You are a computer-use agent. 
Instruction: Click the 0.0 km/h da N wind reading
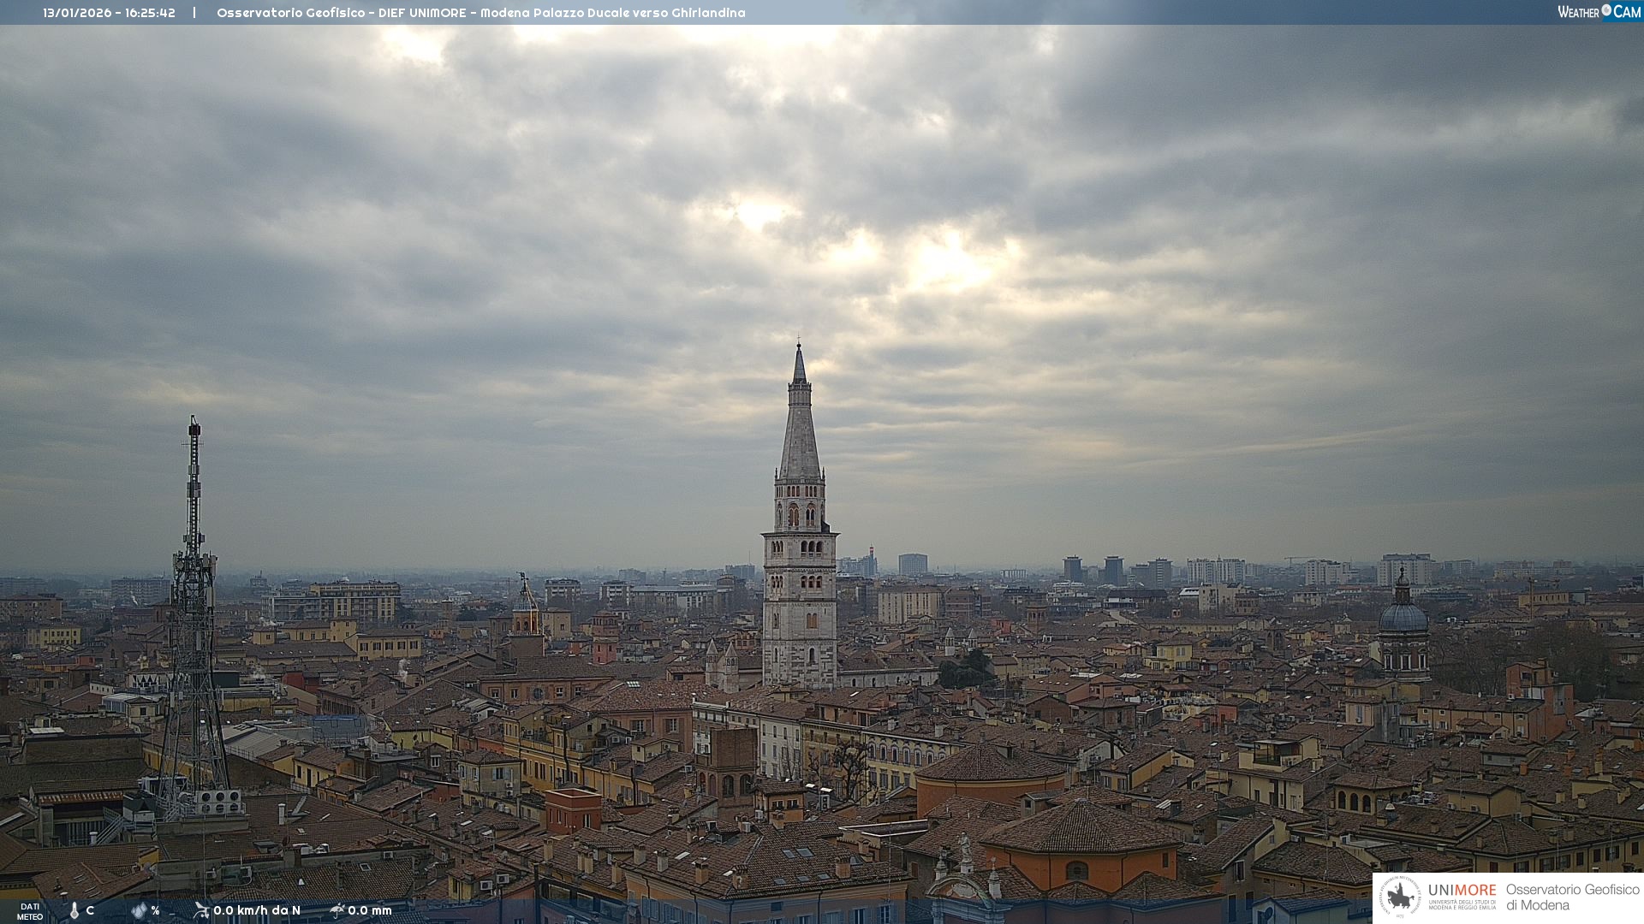[257, 910]
